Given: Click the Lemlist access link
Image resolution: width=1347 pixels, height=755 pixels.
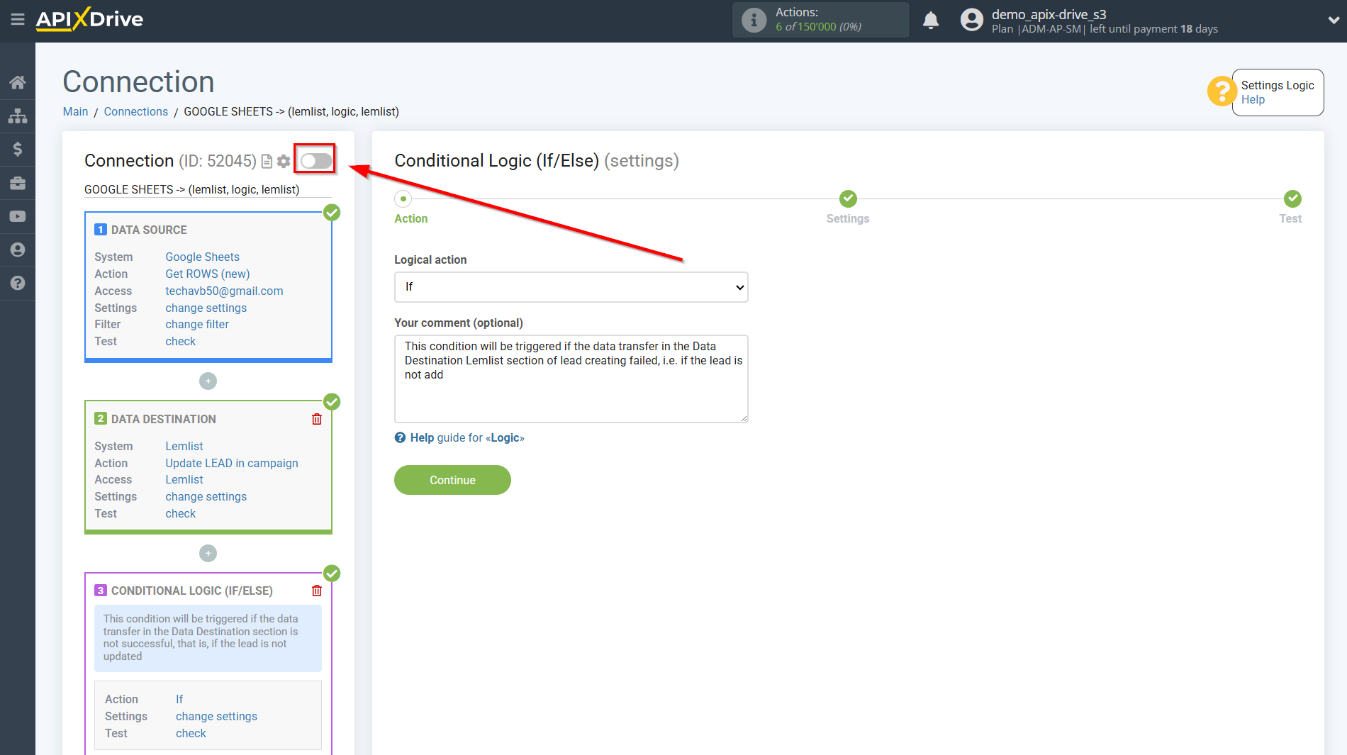Looking at the screenshot, I should tap(184, 479).
